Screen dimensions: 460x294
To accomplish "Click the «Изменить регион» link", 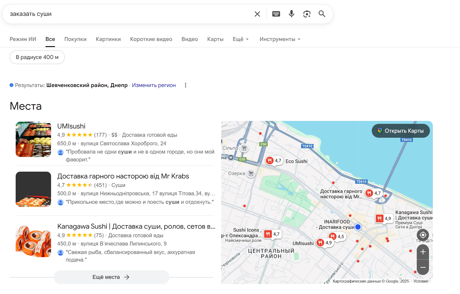I will [x=154, y=85].
